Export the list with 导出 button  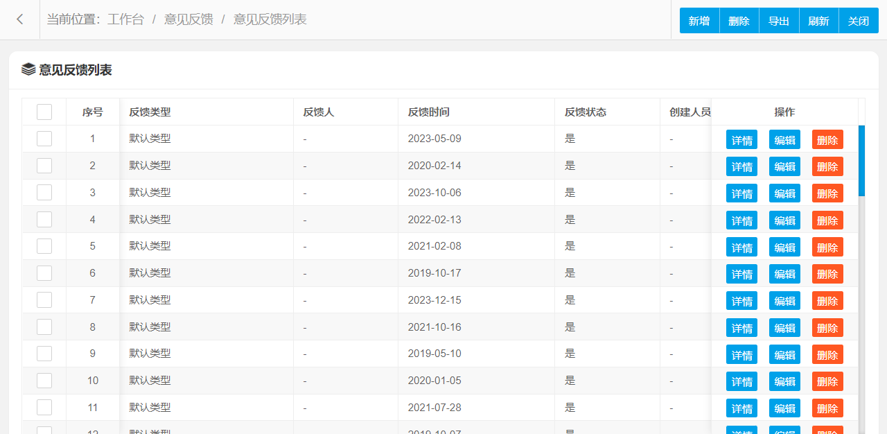point(779,21)
